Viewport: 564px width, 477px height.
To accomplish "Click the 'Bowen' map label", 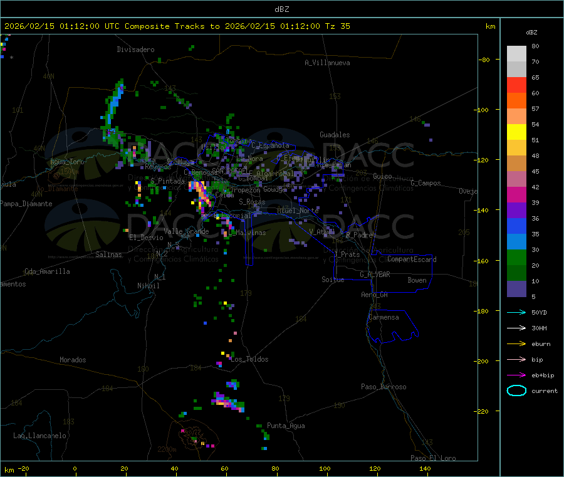I will pos(417,280).
